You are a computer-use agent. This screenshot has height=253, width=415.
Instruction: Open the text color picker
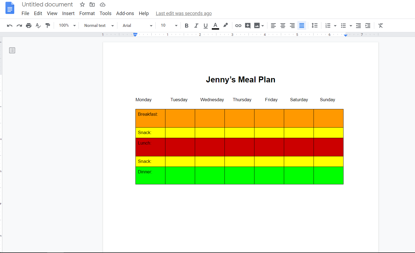215,26
